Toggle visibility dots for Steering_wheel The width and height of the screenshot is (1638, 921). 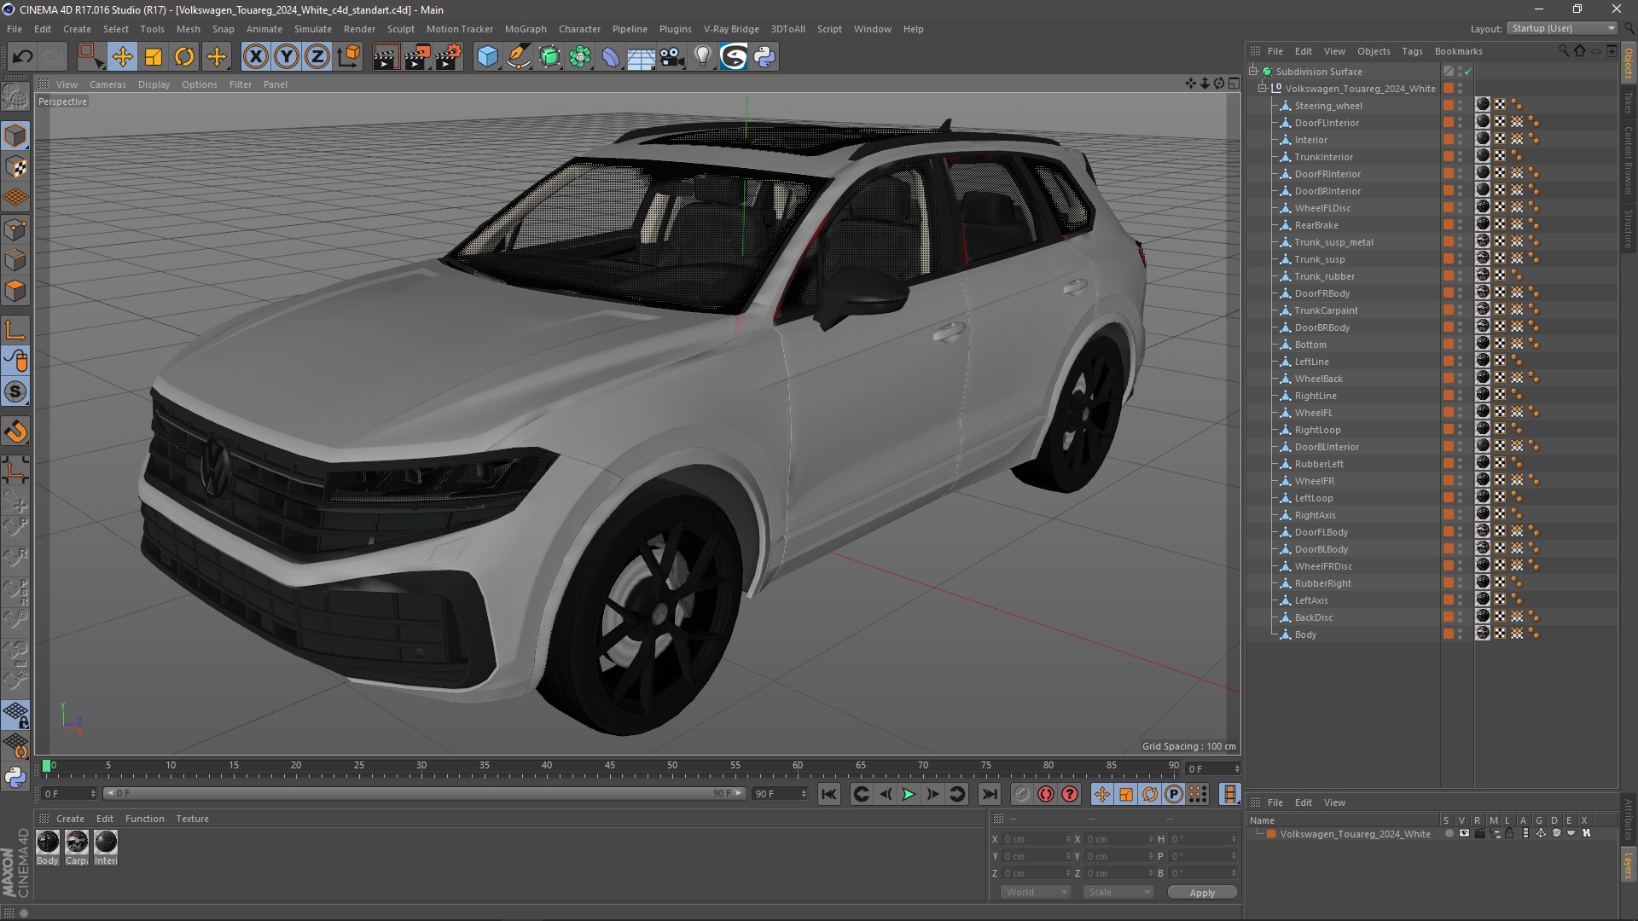(x=1460, y=106)
